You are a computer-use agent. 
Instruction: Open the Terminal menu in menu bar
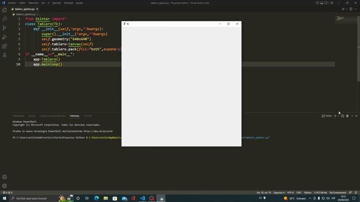(69, 3)
